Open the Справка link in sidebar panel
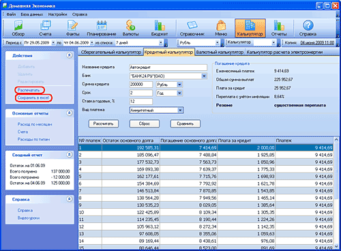341x251 pixels. click(x=25, y=210)
